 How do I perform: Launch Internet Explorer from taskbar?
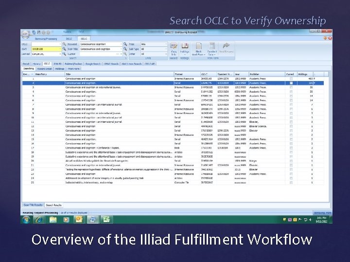click(x=39, y=220)
